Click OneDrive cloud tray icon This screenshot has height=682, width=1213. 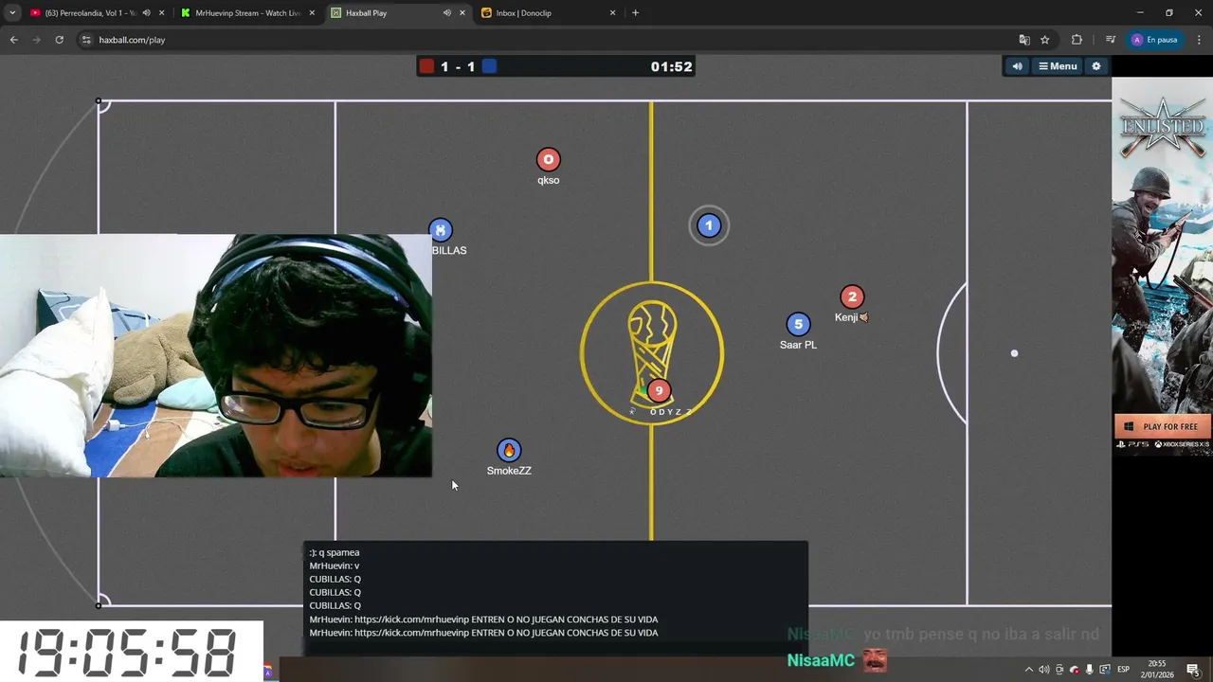coord(1075,670)
